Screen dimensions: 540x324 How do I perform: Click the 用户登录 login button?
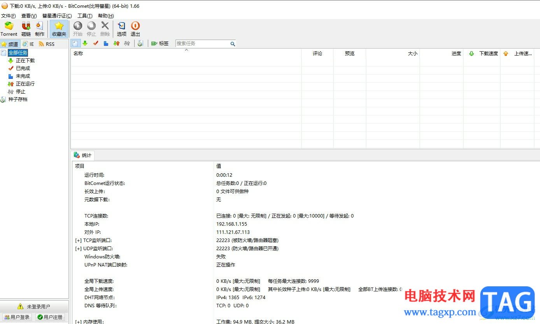click(17, 317)
